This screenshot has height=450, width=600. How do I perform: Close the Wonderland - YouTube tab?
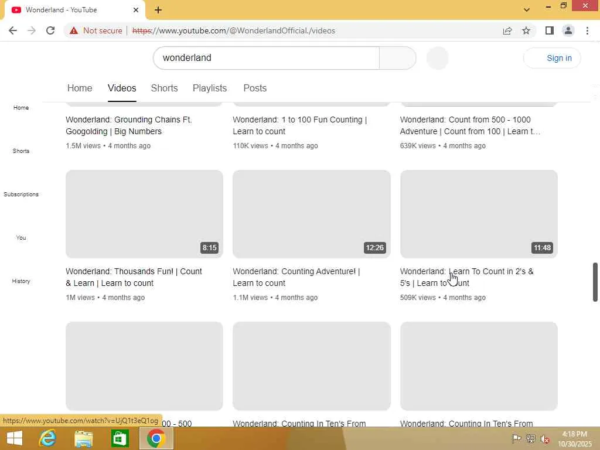[x=136, y=10]
